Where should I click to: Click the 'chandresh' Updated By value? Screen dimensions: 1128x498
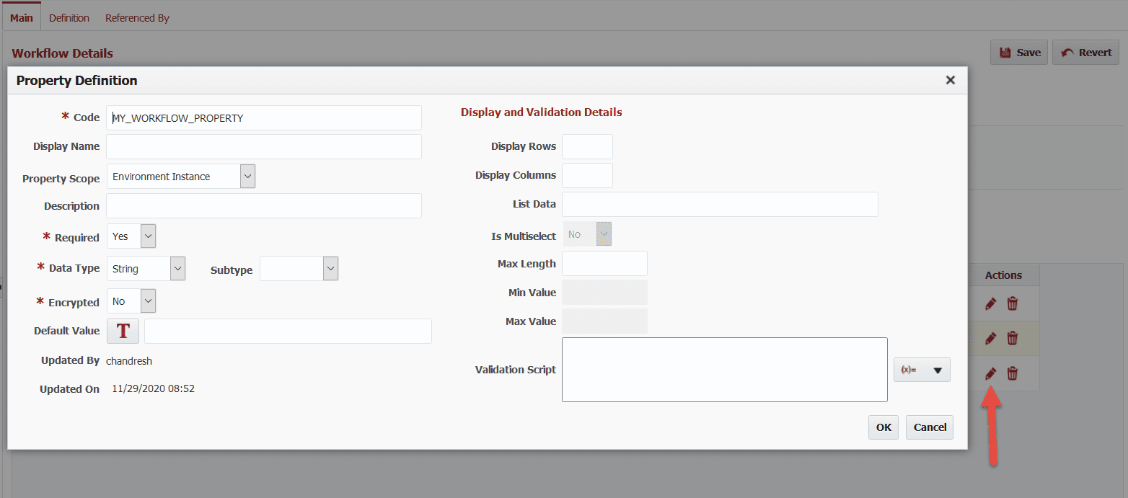click(x=129, y=360)
